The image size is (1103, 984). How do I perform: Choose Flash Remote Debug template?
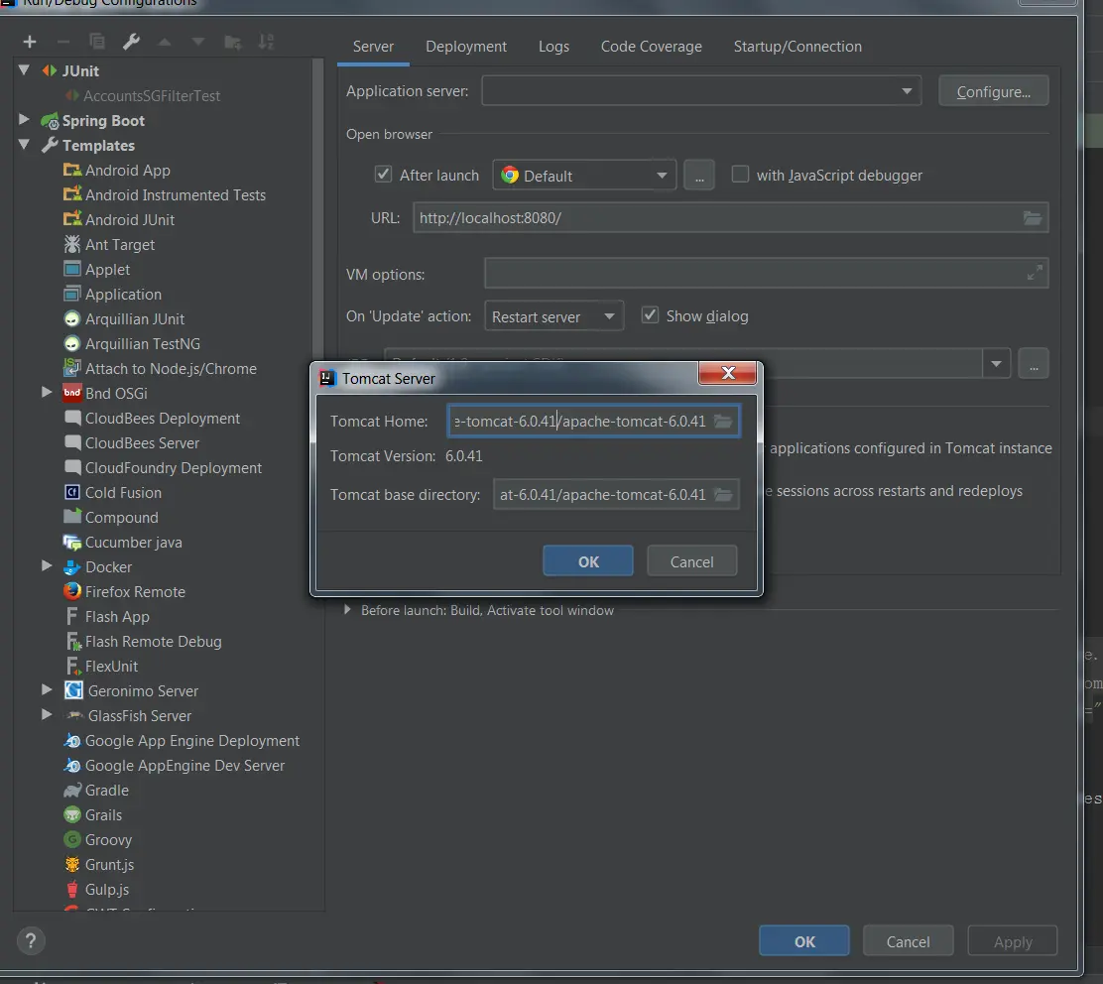pyautogui.click(x=143, y=642)
